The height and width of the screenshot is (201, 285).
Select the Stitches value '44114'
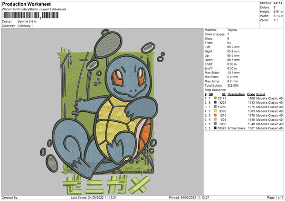click(278, 3)
